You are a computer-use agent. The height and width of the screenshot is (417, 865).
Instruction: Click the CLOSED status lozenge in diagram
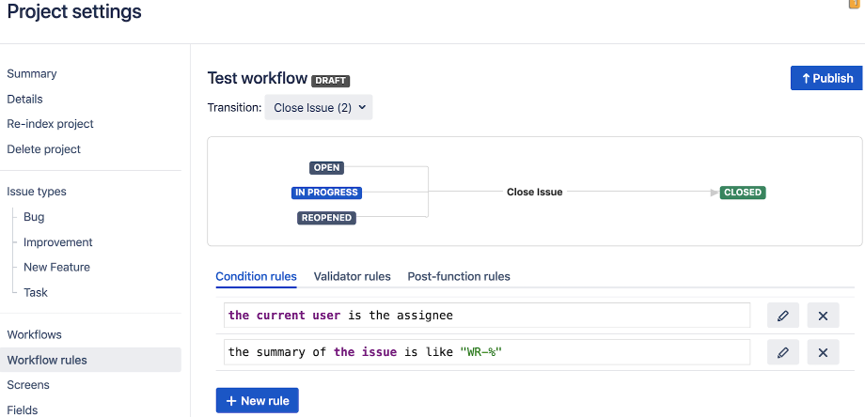point(743,193)
